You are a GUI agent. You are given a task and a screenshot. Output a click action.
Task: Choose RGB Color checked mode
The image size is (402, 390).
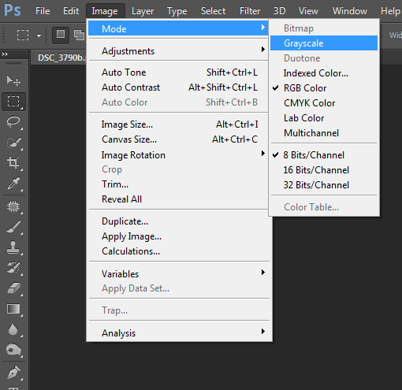point(324,88)
